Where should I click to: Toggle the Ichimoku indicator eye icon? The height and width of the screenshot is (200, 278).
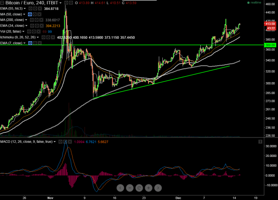pyautogui.click(x=44, y=37)
